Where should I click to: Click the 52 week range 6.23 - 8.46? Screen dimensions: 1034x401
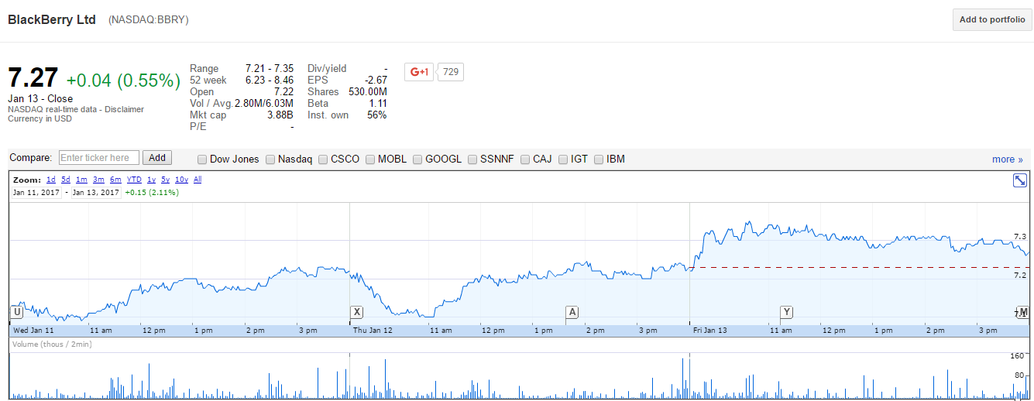pos(270,81)
